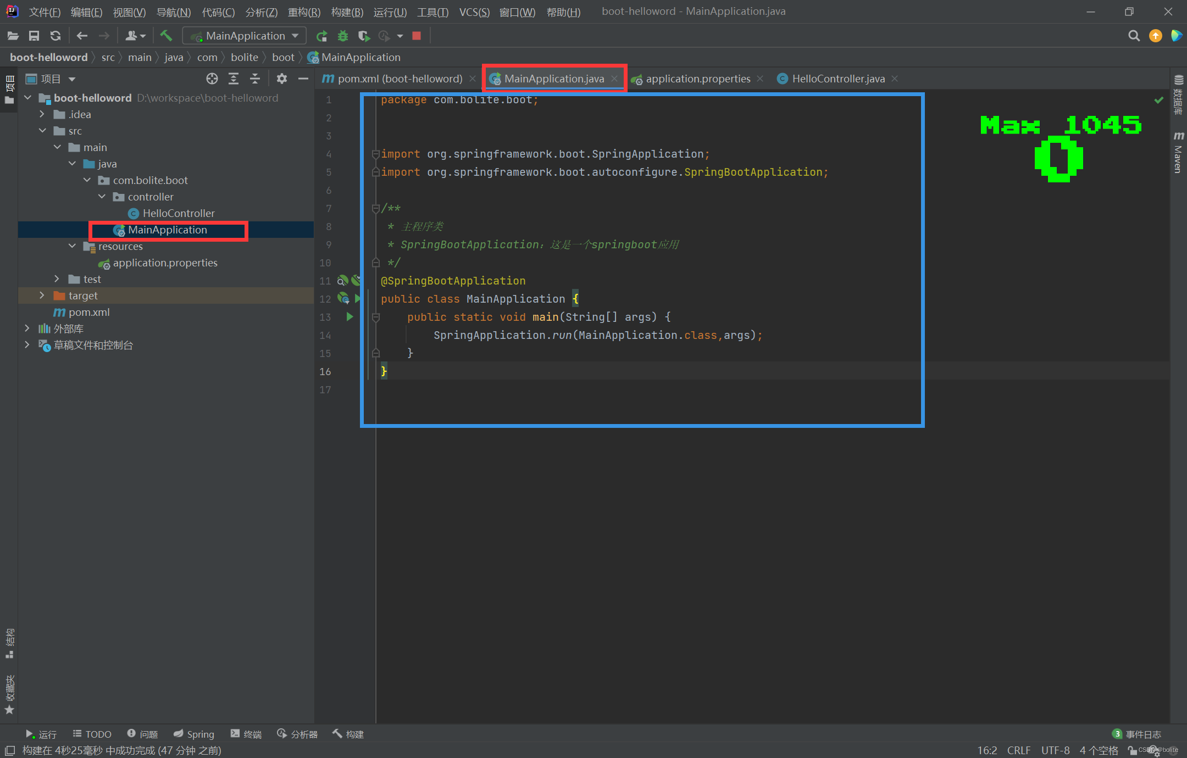The image size is (1187, 758).
Task: Click the orange update notification icon
Action: (x=1156, y=36)
